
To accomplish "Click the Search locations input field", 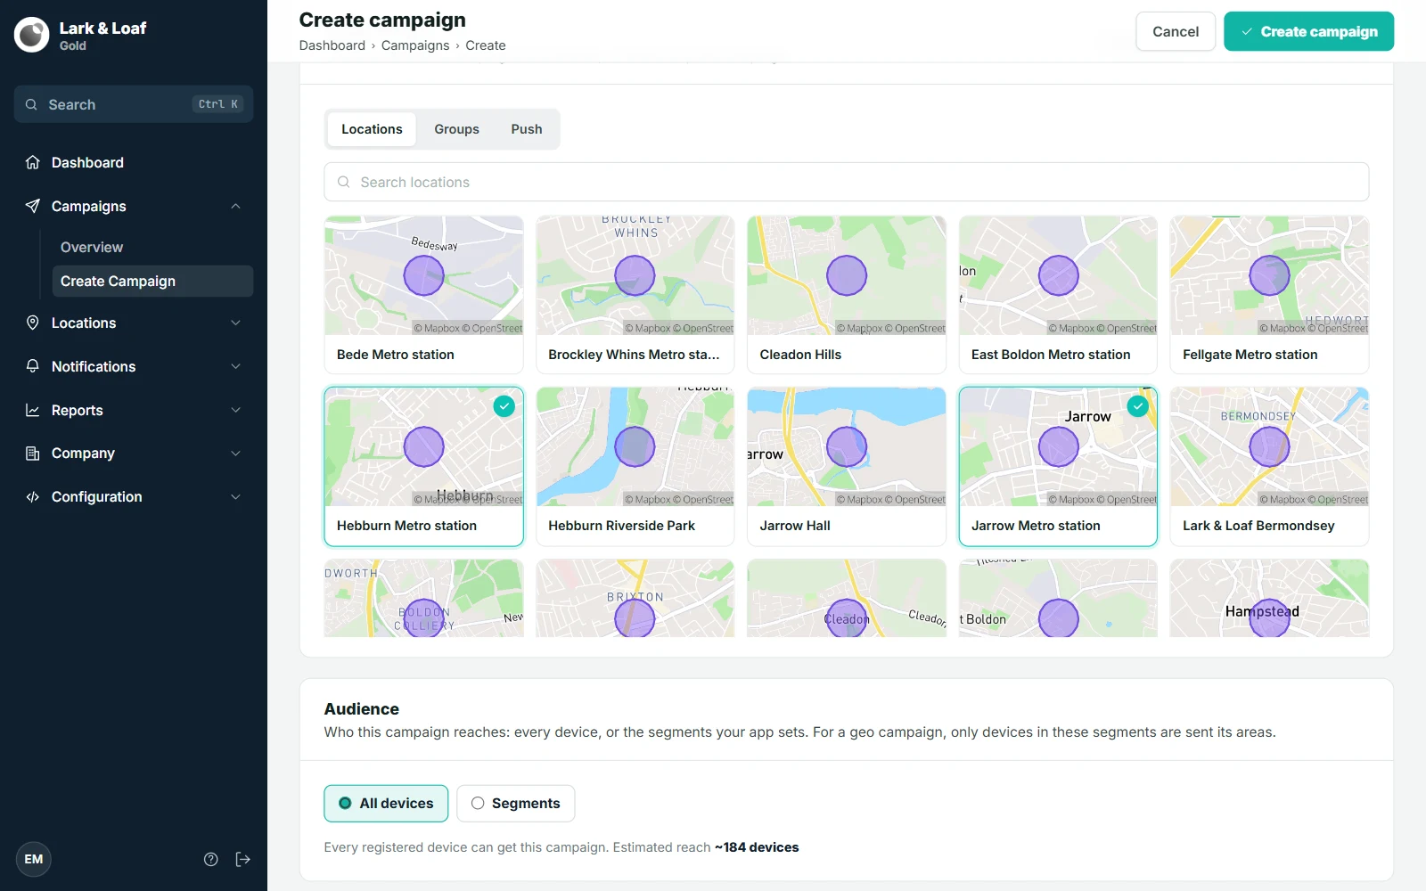I will tap(847, 182).
